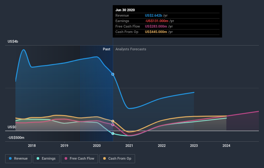
Task: Click the 2019 x-axis label
Action: point(64,146)
